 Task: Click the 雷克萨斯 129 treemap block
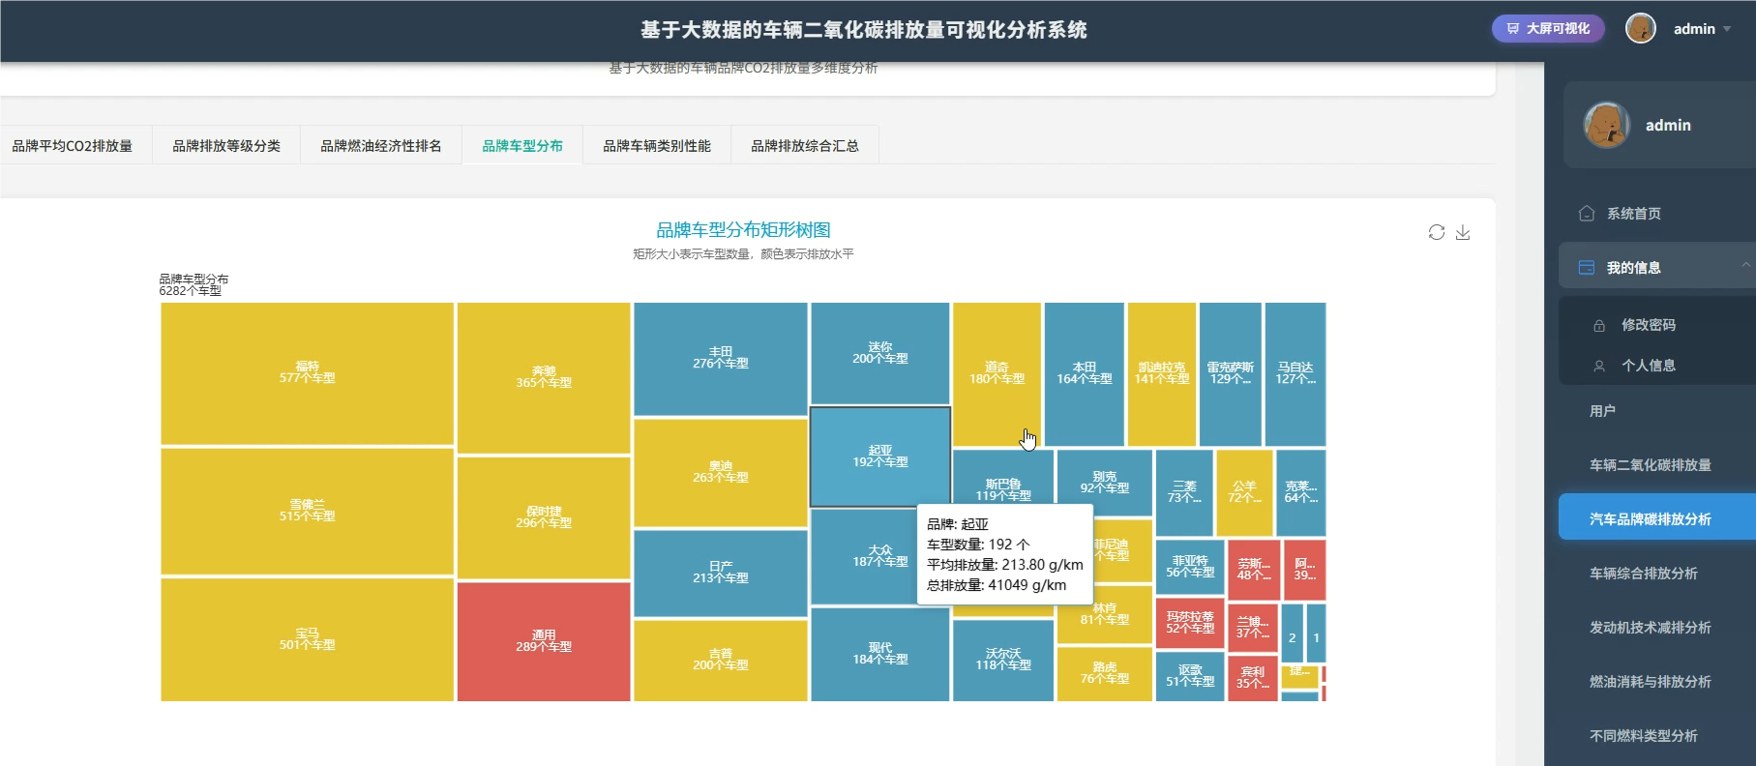point(1231,373)
